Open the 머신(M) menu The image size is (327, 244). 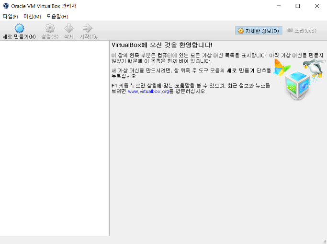click(32, 16)
